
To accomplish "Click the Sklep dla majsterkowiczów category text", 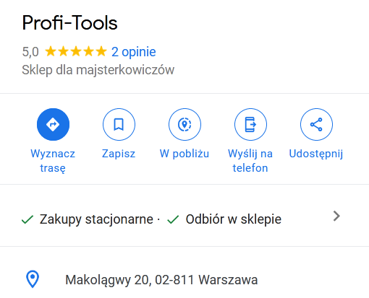I will tap(98, 70).
